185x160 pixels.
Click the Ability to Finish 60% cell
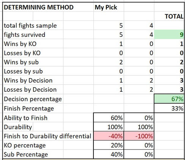[109, 118]
